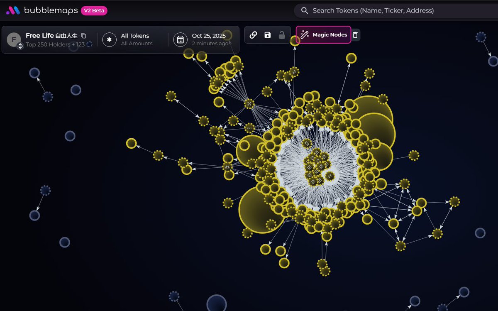Image resolution: width=498 pixels, height=311 pixels.
Task: Click the V2 Beta badge
Action: [94, 10]
